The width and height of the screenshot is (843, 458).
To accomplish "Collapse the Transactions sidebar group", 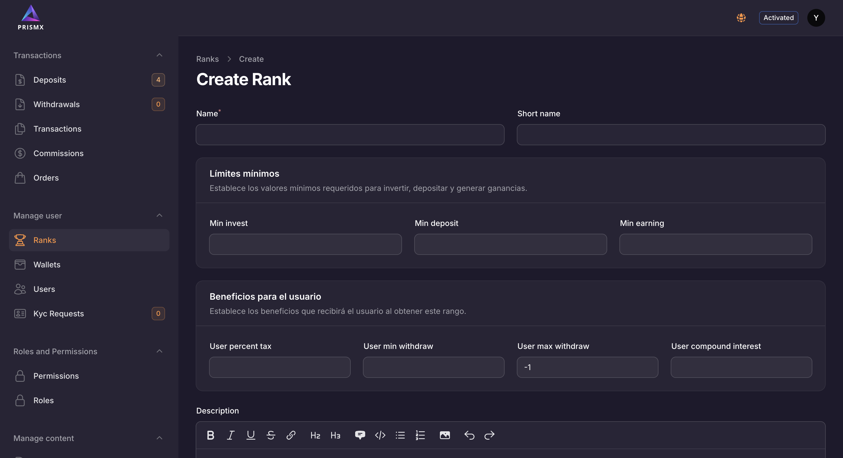I will pos(159,55).
